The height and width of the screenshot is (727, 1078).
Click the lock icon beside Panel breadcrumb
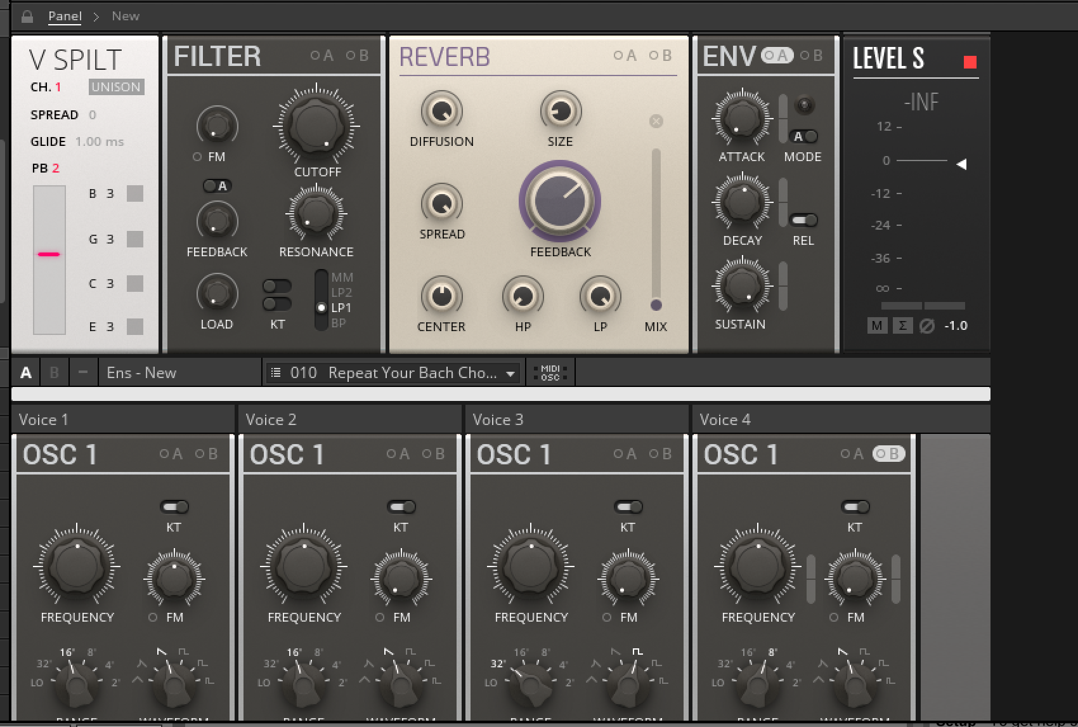point(27,16)
